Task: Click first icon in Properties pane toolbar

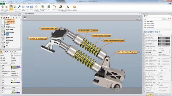Action: (x=1, y=52)
